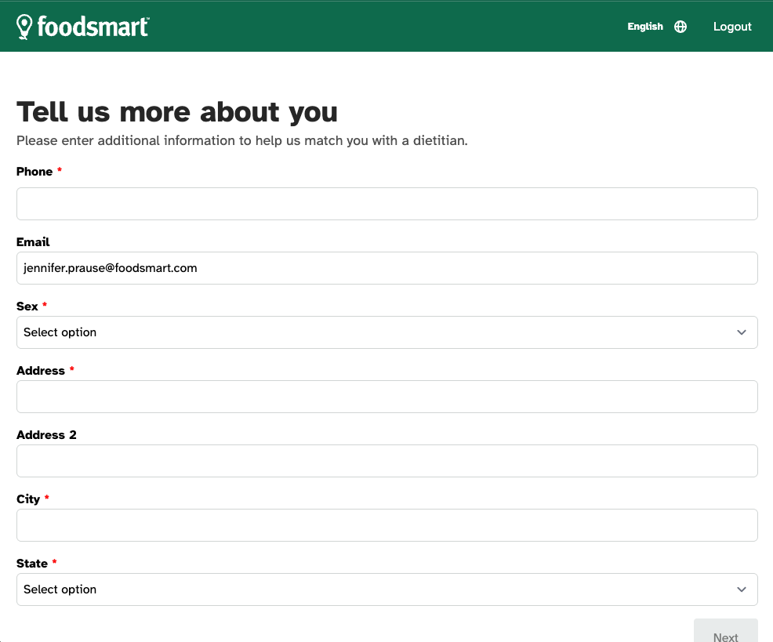773x642 pixels.
Task: Focus the Address 2 input field
Action: [x=387, y=461]
